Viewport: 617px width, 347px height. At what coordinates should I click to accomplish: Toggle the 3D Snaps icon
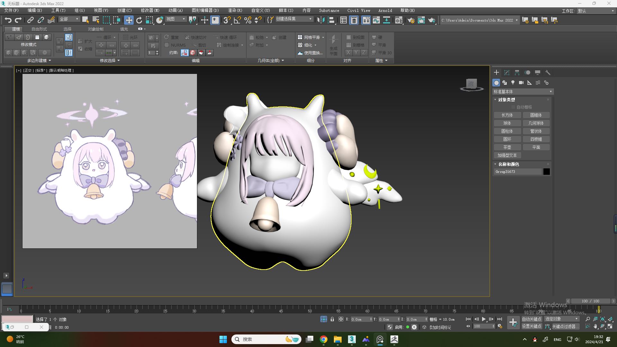point(227,20)
